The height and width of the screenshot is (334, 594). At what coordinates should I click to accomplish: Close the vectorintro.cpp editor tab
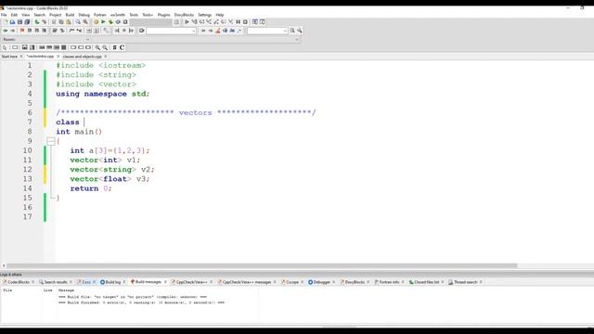click(x=58, y=57)
